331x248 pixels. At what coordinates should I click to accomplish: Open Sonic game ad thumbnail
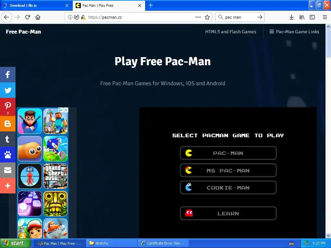[x=55, y=149]
